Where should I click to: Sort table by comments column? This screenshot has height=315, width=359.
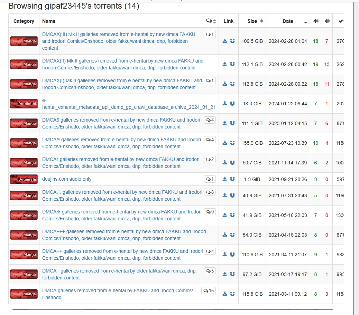pos(211,21)
